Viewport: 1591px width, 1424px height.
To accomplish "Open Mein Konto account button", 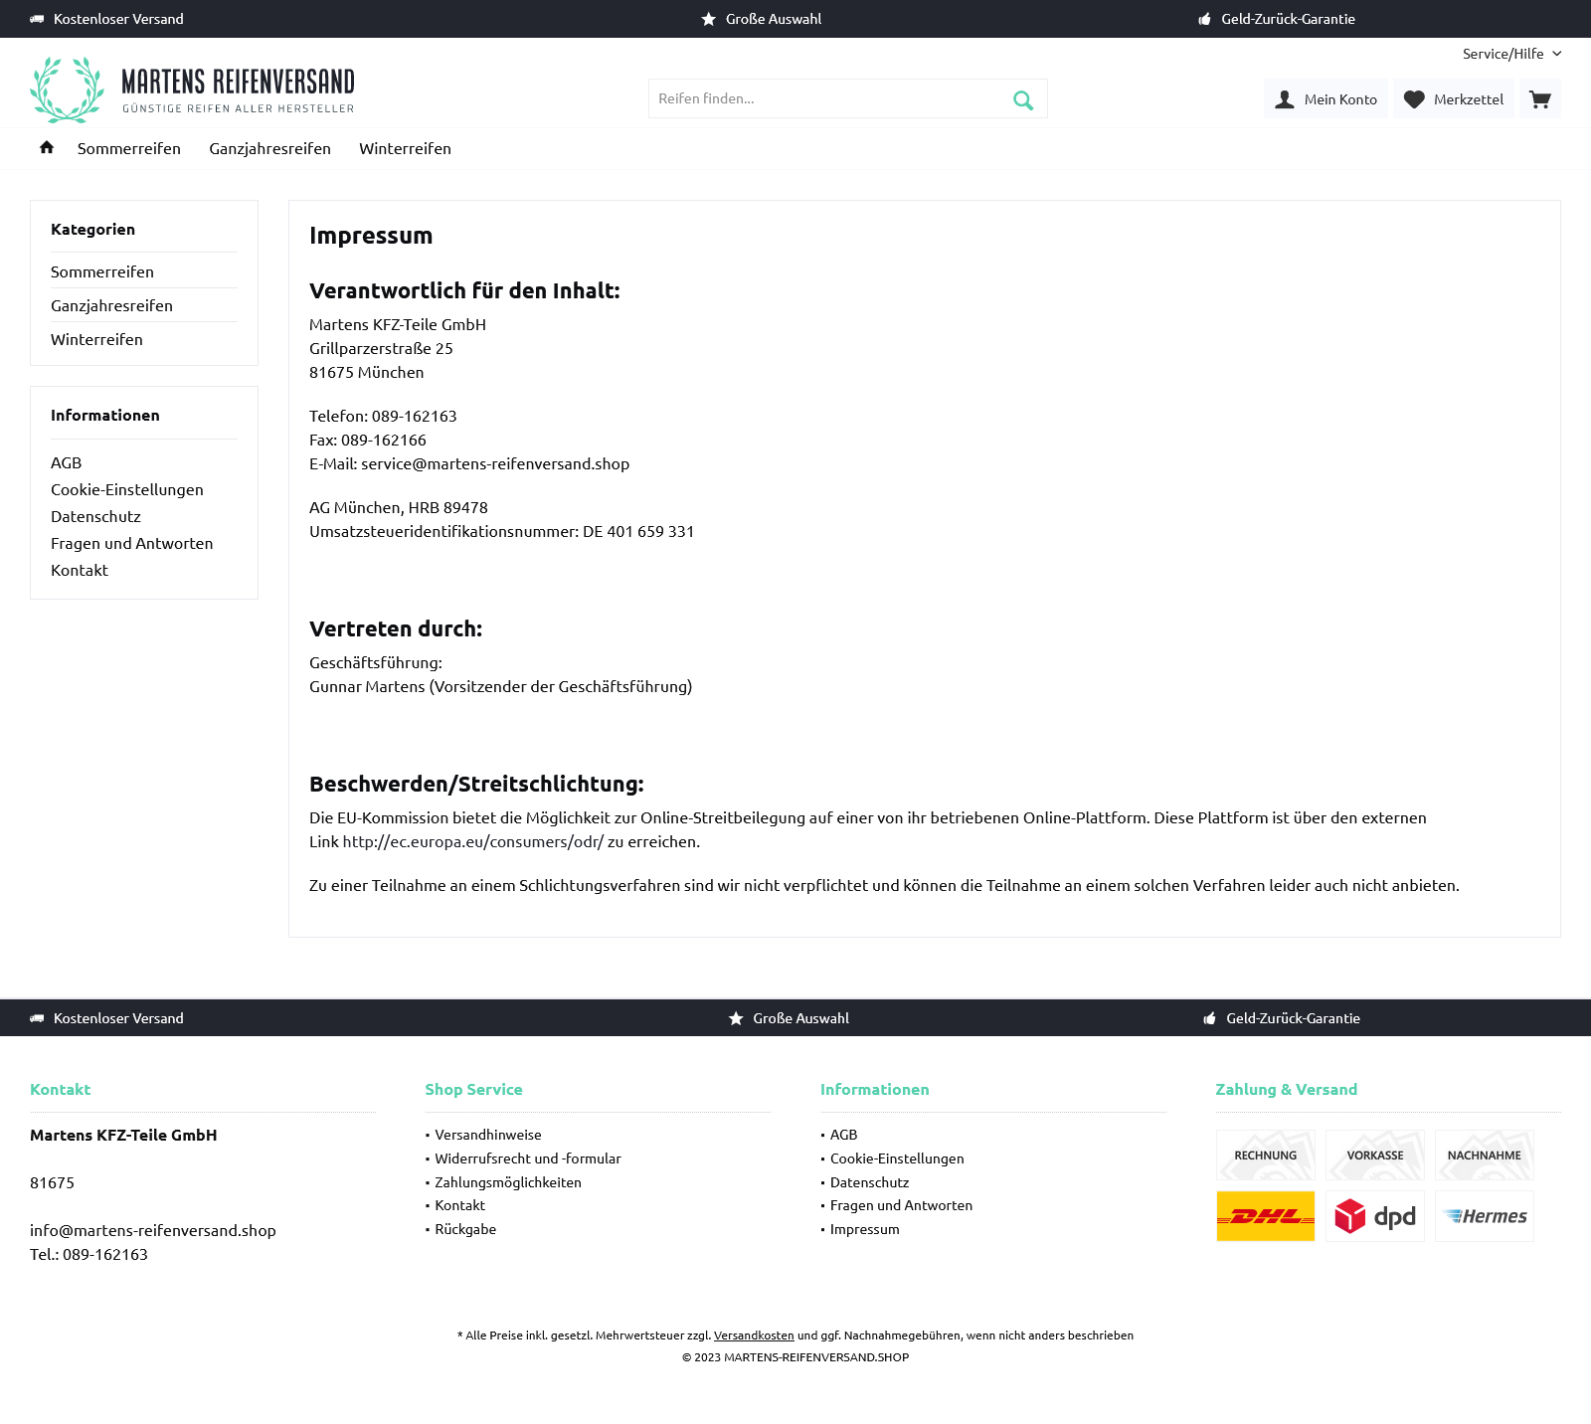I will click(1326, 99).
